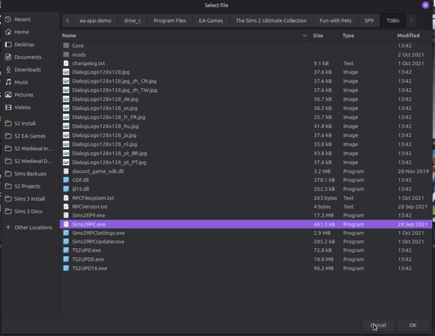Click the Videos icon in sidebar
Image resolution: width=435 pixels, height=336 pixels.
point(8,107)
